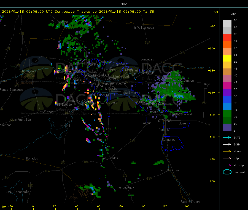Click the 'Atuel_Norte' map label
This screenshot has width=248, height=210.
tap(131, 93)
